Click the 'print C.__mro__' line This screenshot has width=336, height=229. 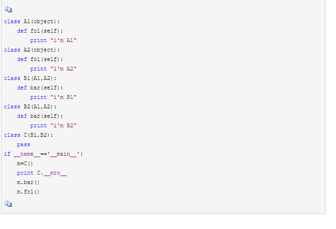(x=42, y=173)
